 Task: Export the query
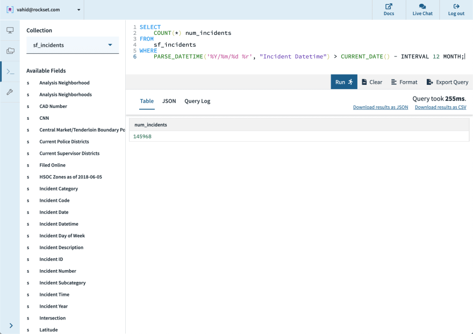click(447, 82)
